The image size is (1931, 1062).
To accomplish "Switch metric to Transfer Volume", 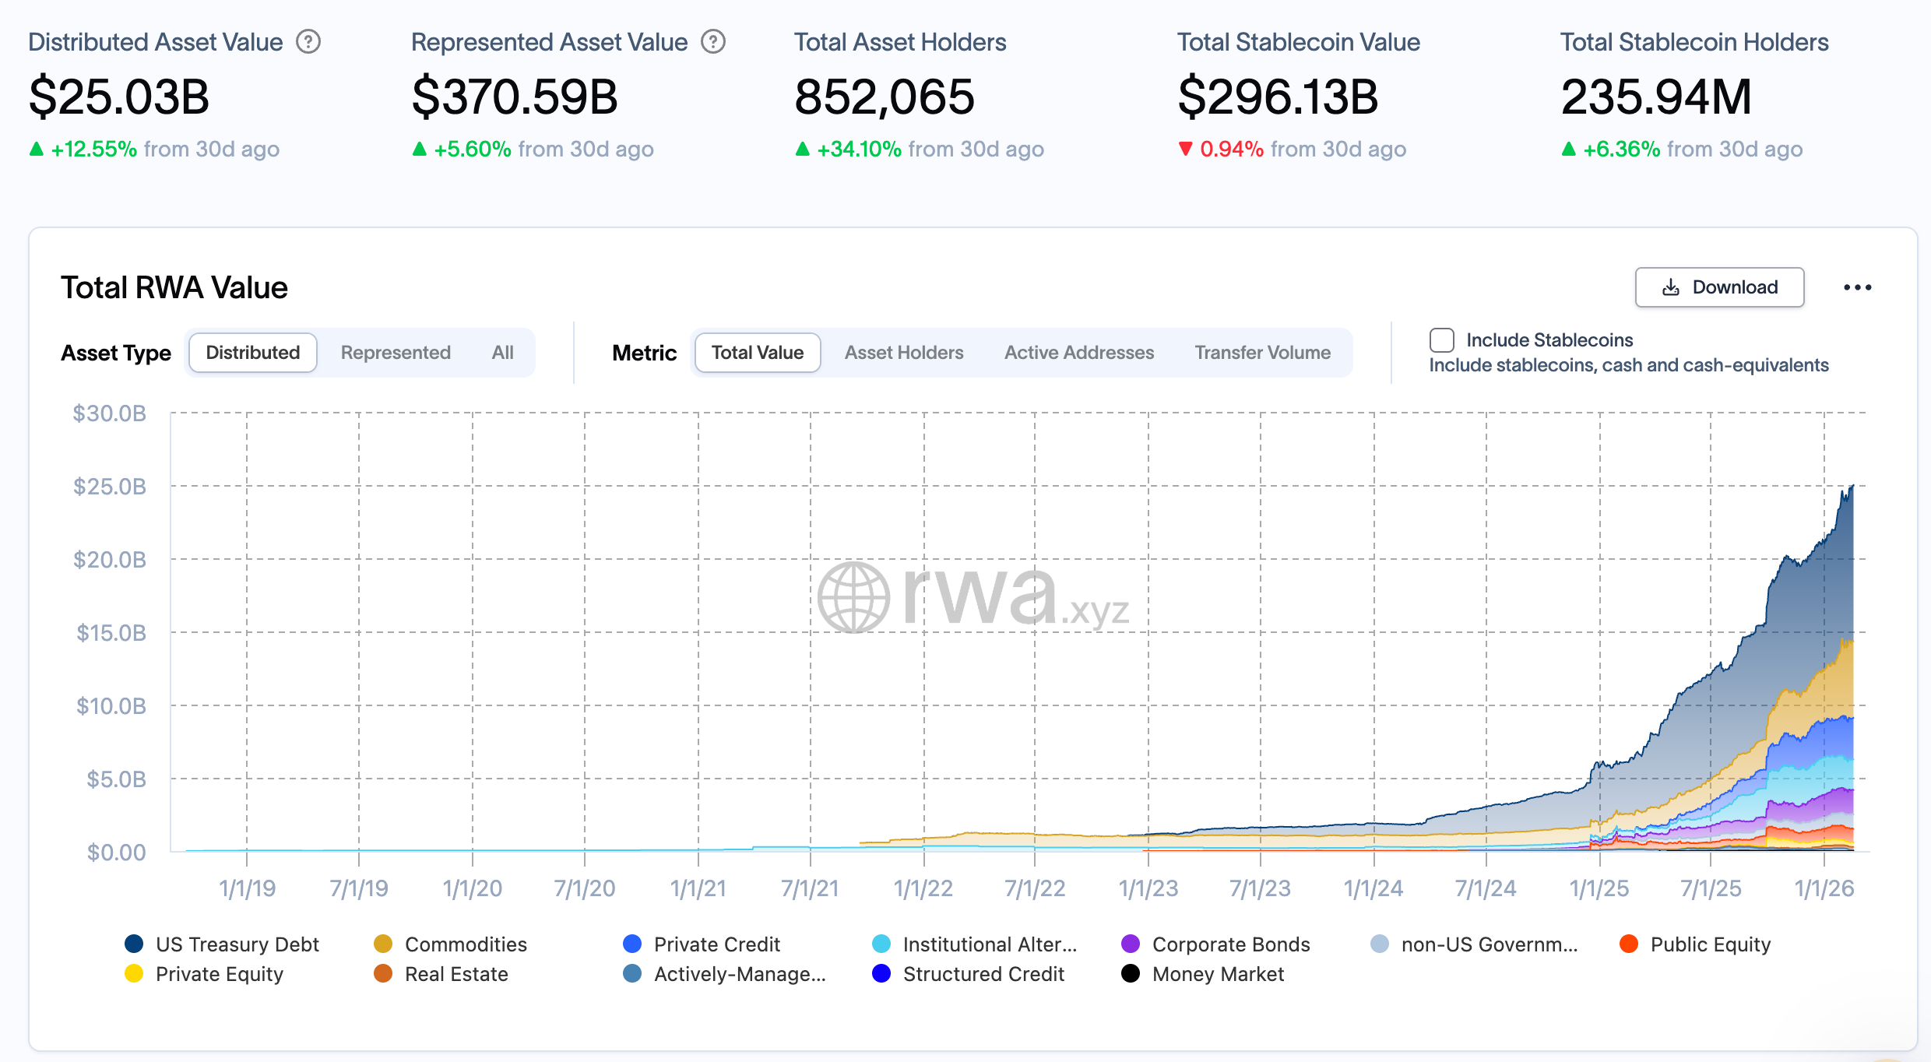I will click(x=1262, y=353).
